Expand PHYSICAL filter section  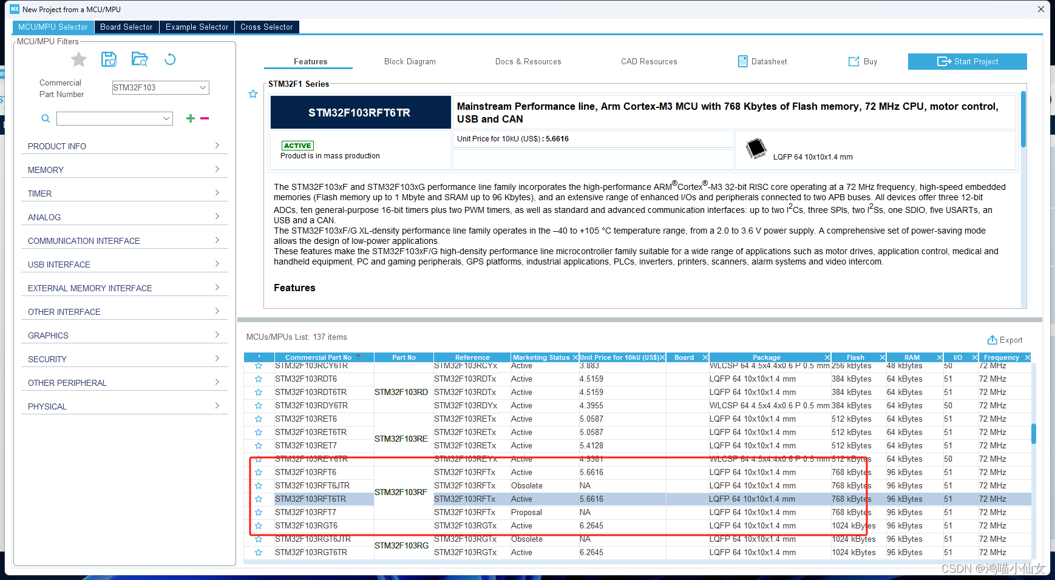tap(124, 406)
